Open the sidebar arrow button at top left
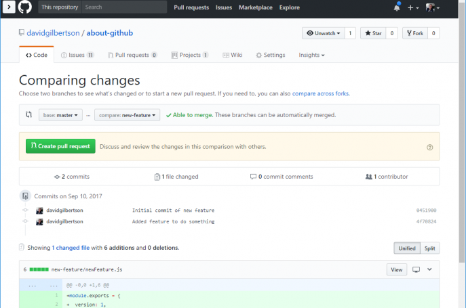This screenshot has width=466, height=308. (9, 7)
